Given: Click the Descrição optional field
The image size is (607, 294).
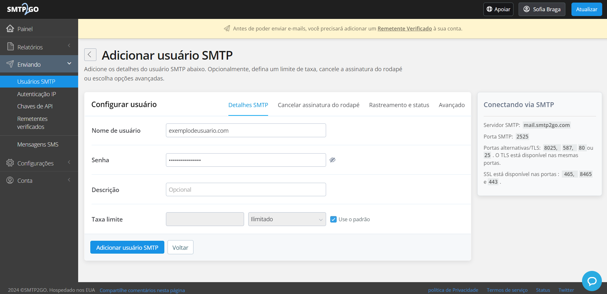Looking at the screenshot, I should (246, 189).
